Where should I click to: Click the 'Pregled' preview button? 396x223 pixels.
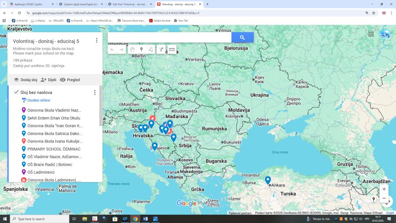(70, 80)
